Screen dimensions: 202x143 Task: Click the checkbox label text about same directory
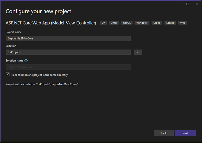pos(39,75)
